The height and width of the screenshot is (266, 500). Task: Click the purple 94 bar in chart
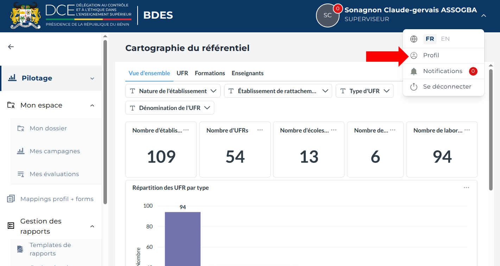click(183, 239)
